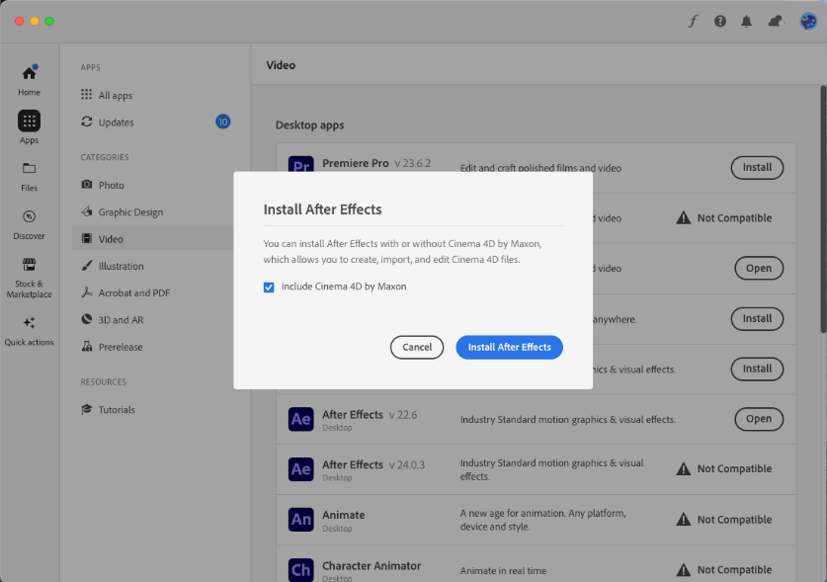The height and width of the screenshot is (582, 827).
Task: Click Animate app name text
Action: [344, 515]
